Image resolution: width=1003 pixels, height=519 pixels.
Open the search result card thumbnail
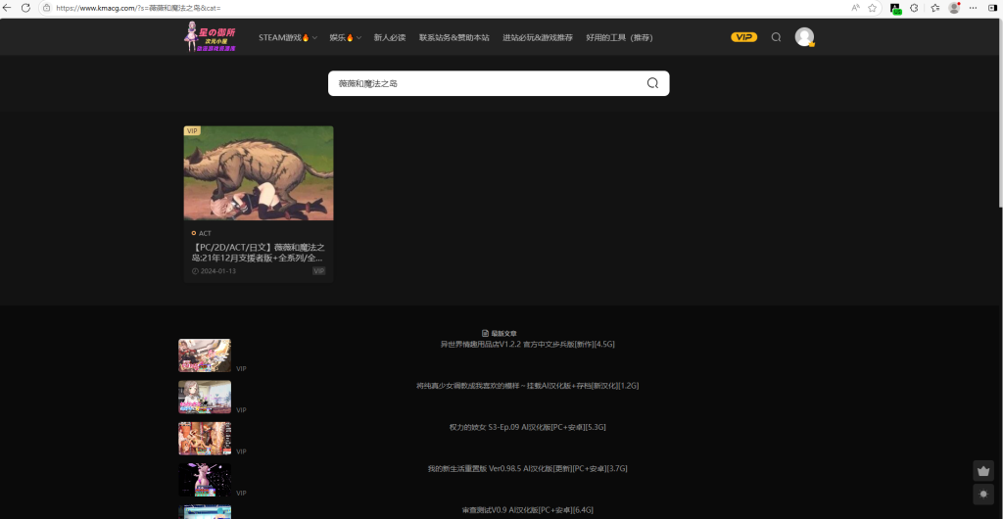pos(259,172)
